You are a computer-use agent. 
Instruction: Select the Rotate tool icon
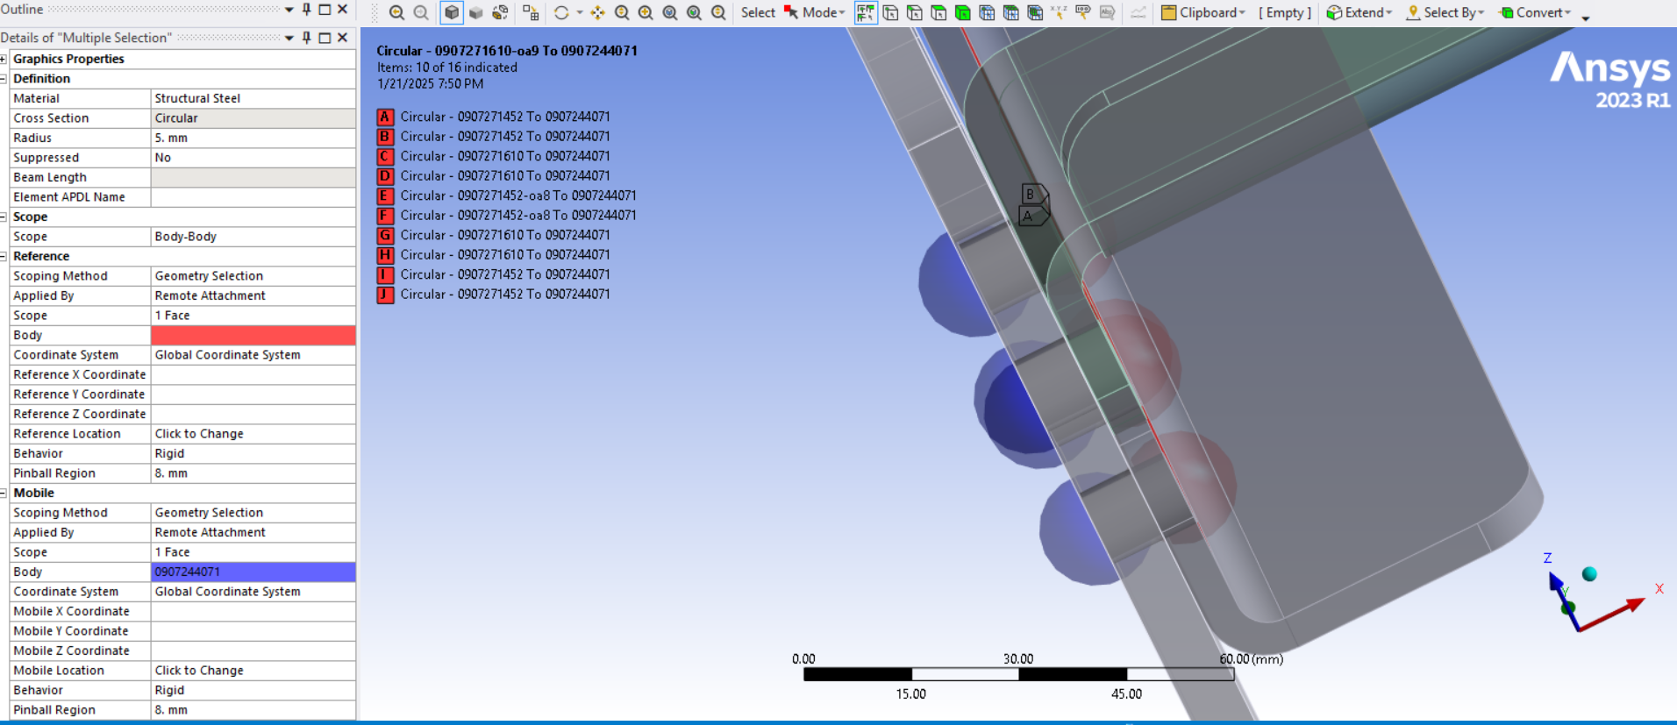tap(561, 12)
